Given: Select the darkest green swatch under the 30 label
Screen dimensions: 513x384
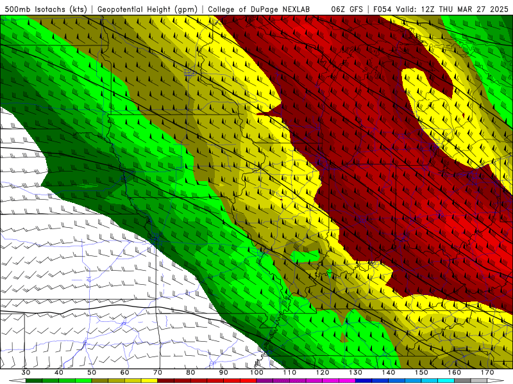Looking at the screenshot, I should pos(34,381).
